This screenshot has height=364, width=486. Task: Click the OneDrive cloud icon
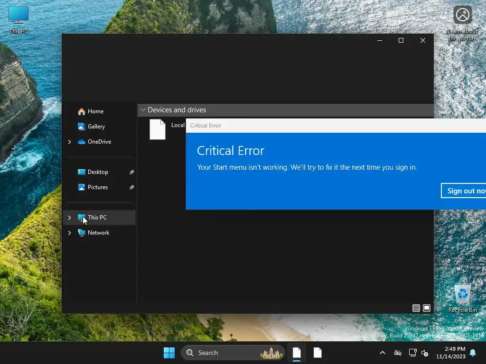(82, 142)
